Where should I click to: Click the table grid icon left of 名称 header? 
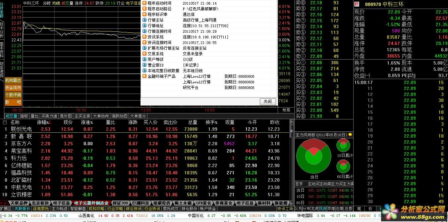[5, 122]
